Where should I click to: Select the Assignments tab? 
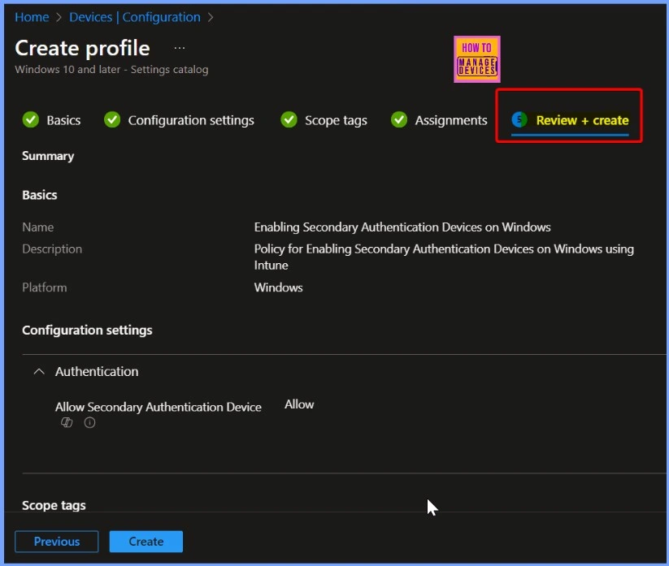click(451, 120)
